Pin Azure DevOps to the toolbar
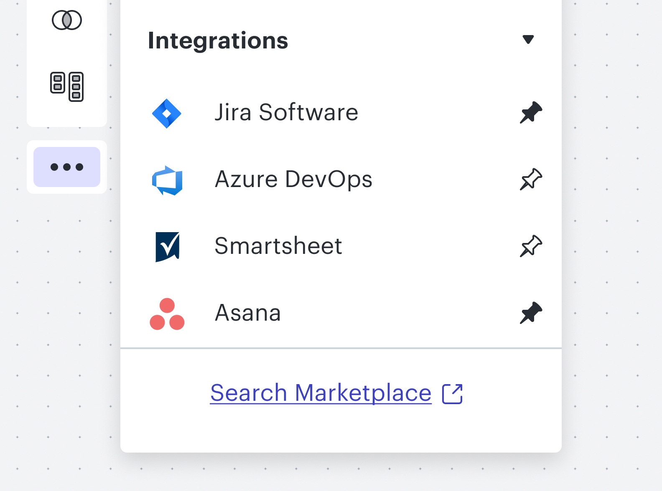This screenshot has width=662, height=491. coord(531,180)
